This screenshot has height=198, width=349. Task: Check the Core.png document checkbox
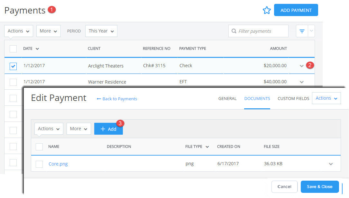point(39,164)
